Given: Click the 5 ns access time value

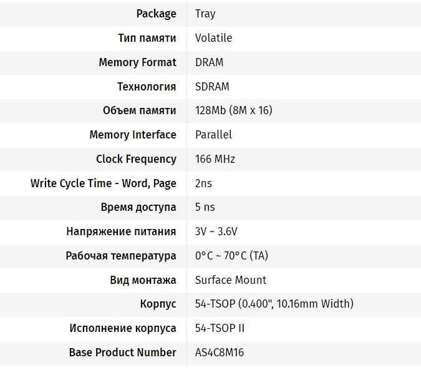Looking at the screenshot, I should click(x=205, y=207).
